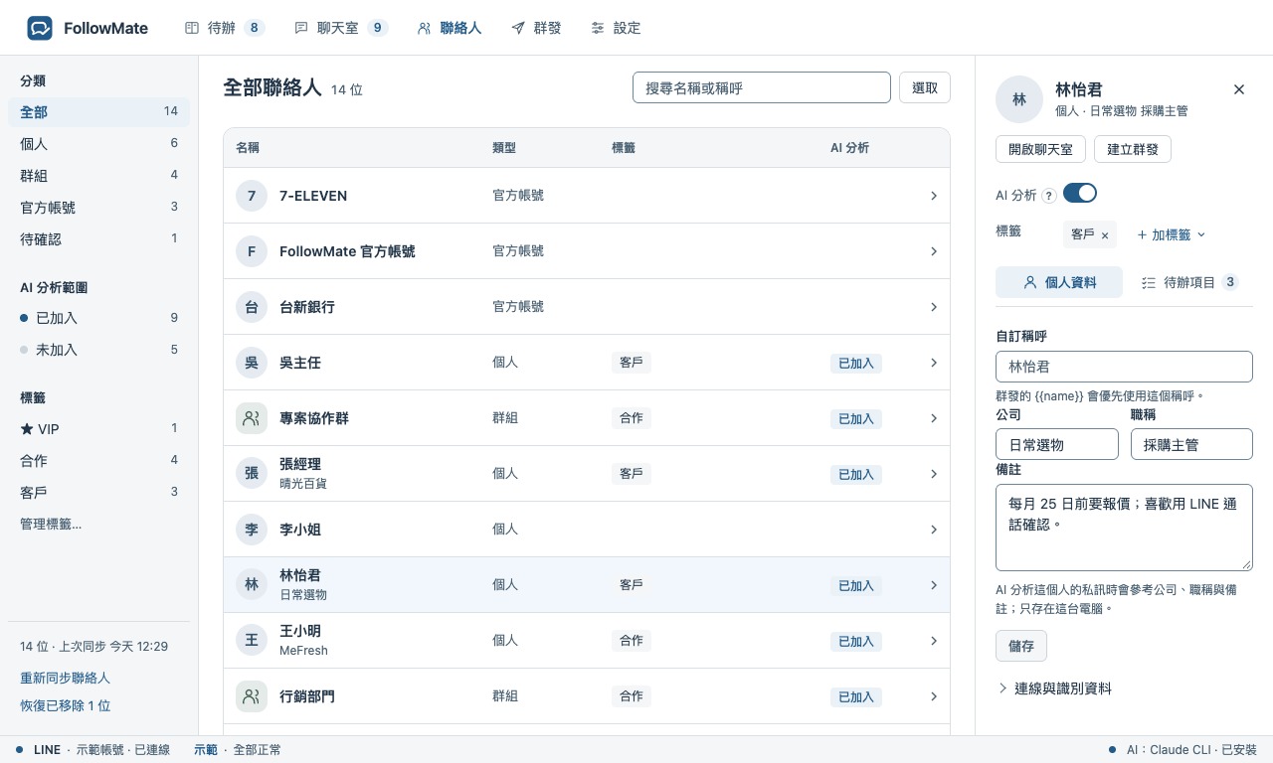The height and width of the screenshot is (763, 1273).
Task: Turn off the AI 分析 switch
Action: [x=1080, y=193]
